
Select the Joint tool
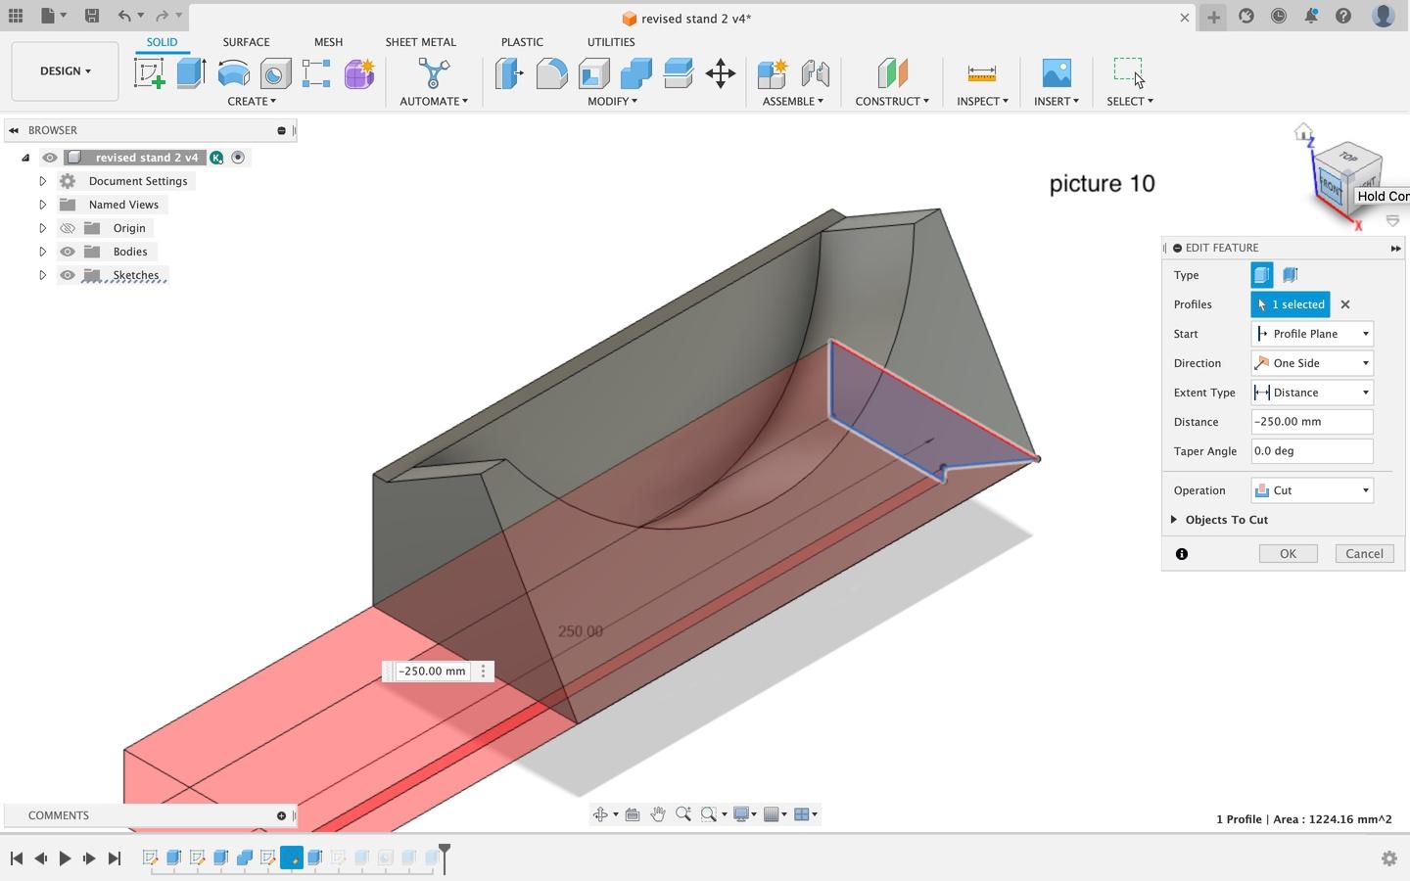click(815, 73)
